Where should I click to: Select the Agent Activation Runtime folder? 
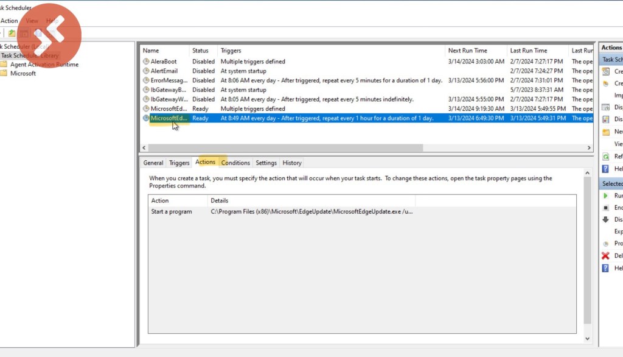click(x=44, y=65)
